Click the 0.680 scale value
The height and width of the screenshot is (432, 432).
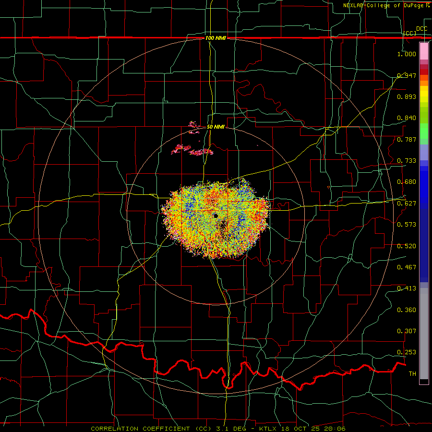point(407,182)
